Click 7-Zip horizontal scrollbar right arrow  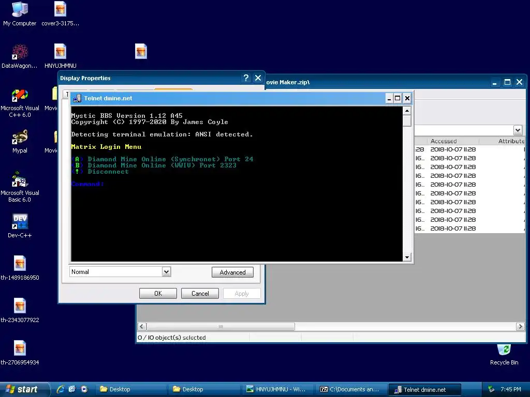tap(520, 327)
